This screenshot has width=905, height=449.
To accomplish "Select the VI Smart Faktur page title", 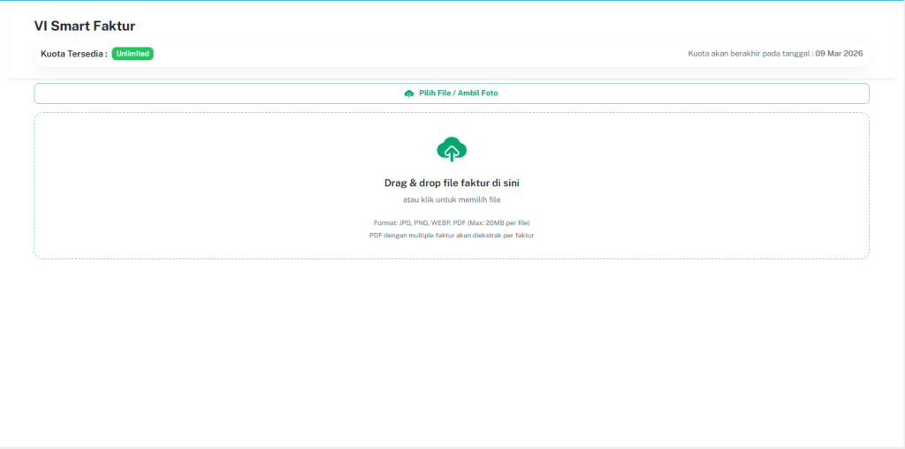I will pyautogui.click(x=85, y=26).
